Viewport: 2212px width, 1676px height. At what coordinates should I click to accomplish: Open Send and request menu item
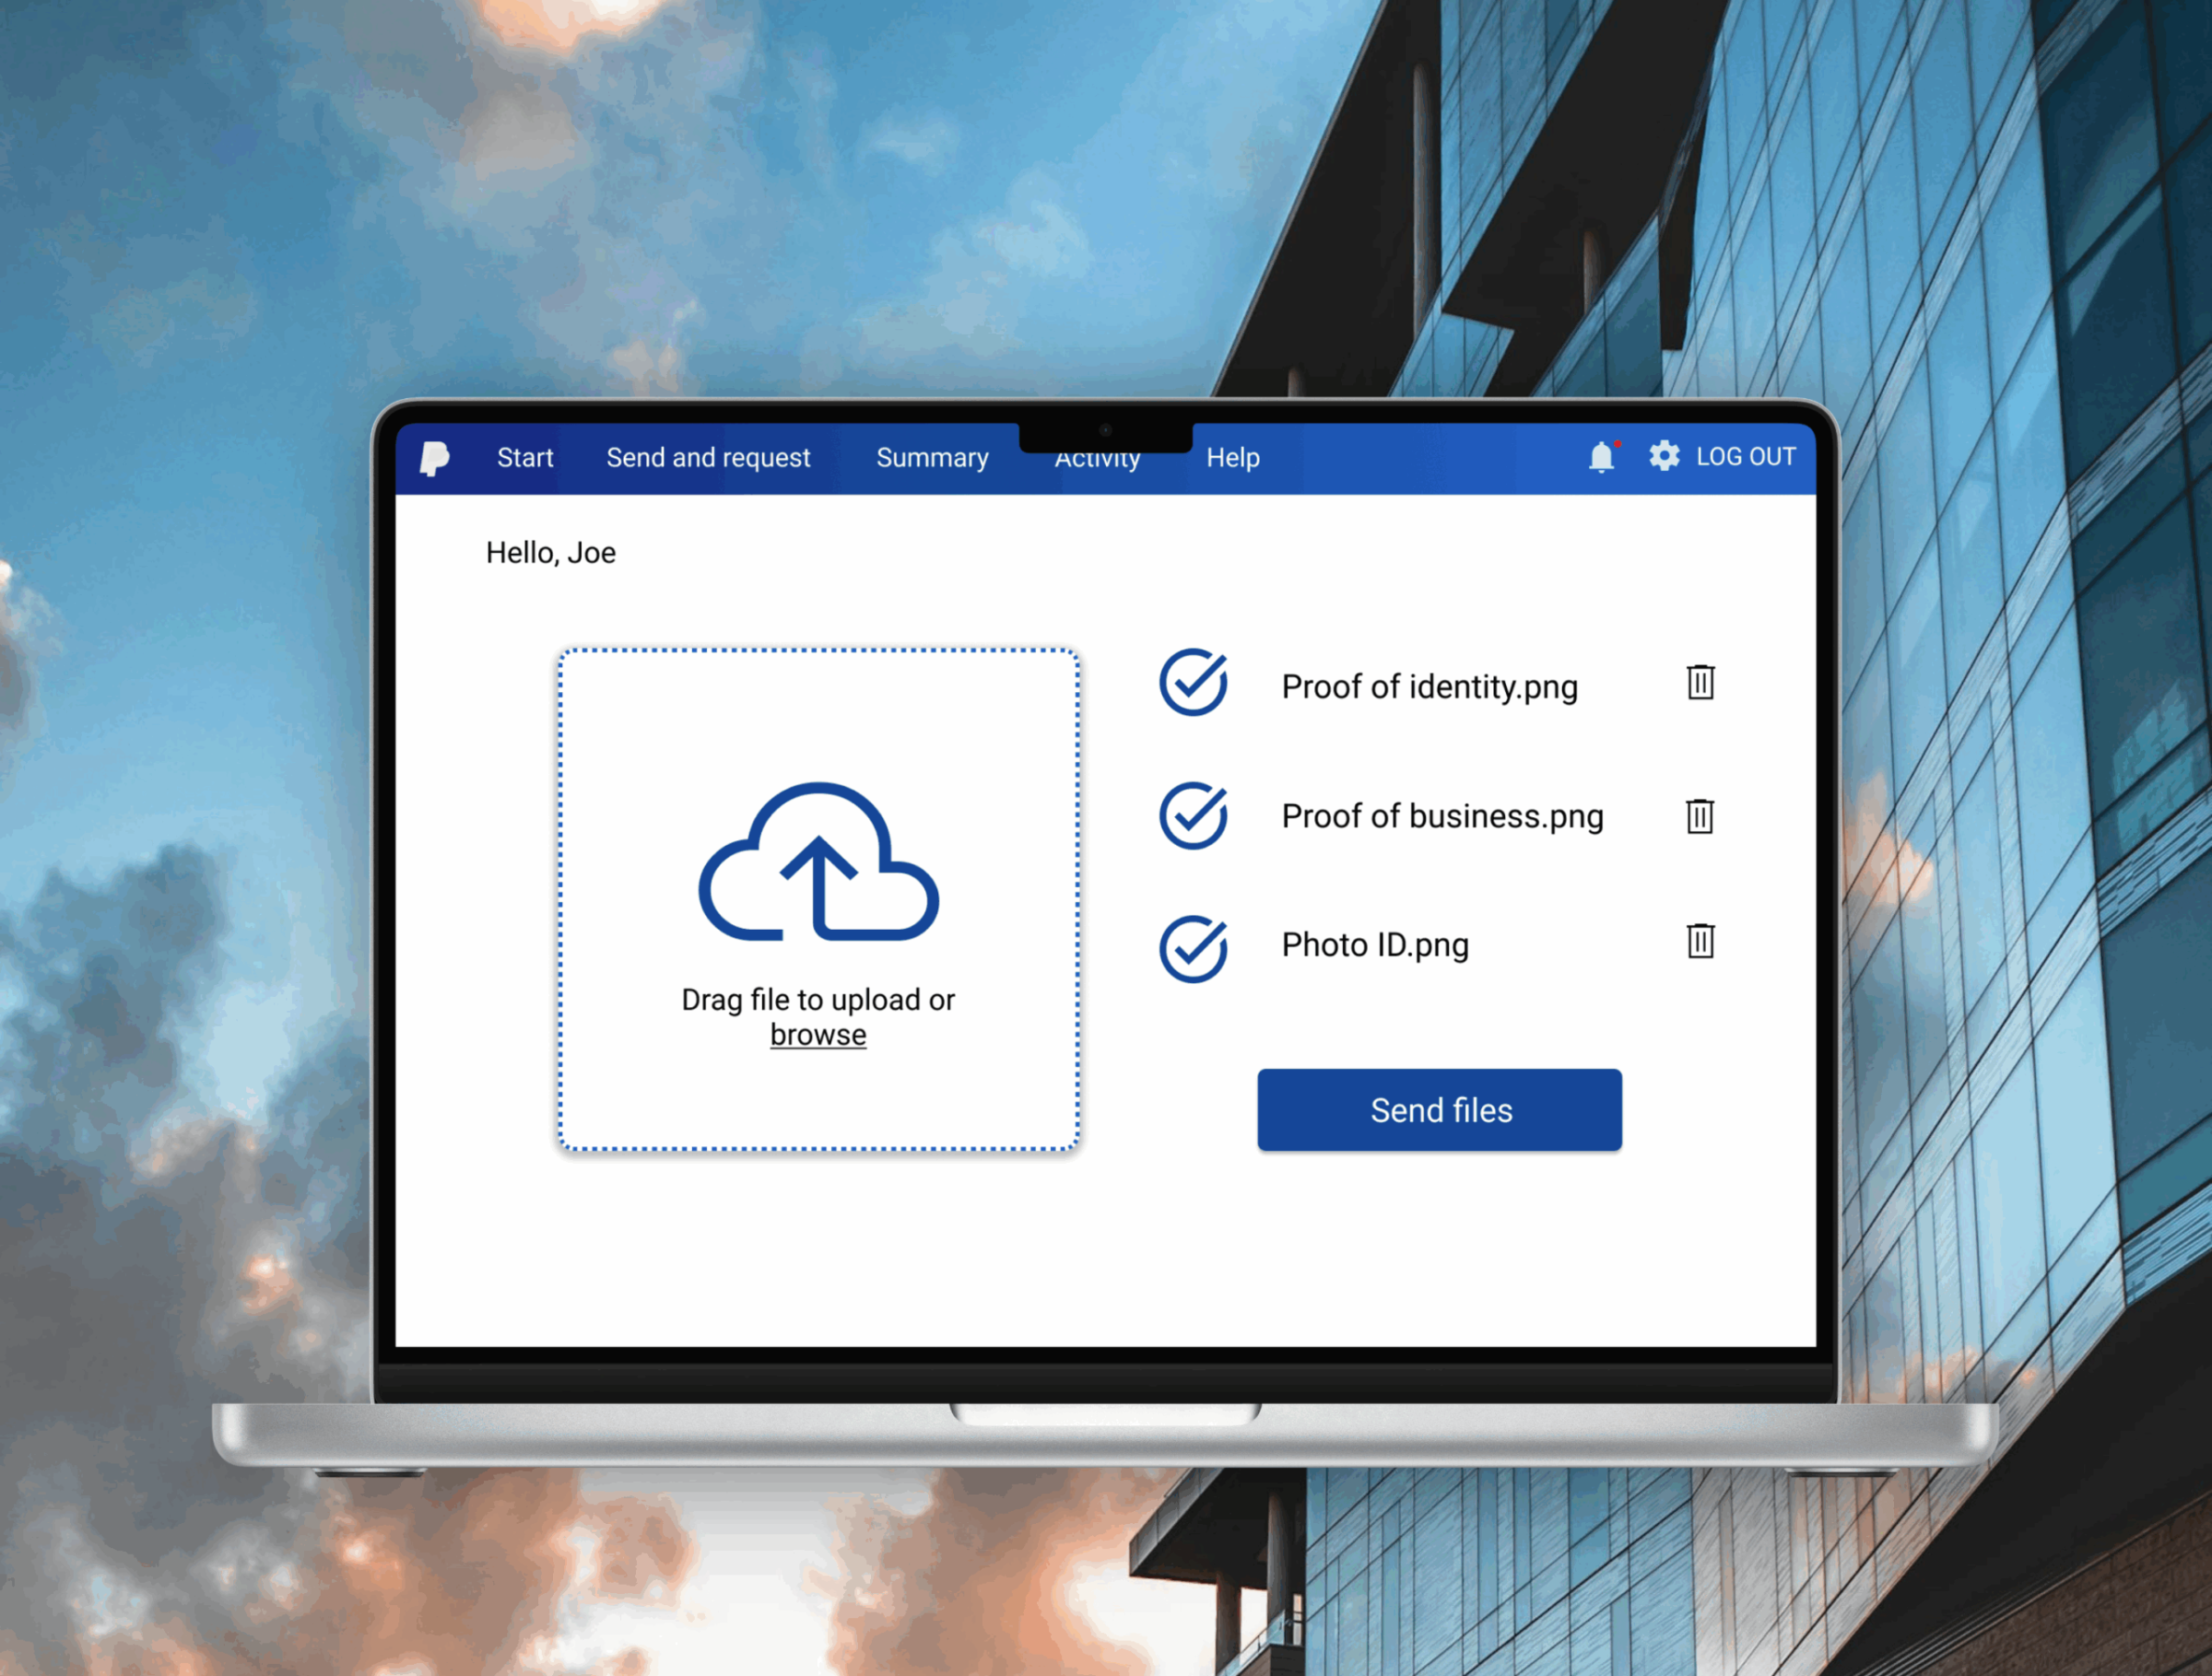click(x=708, y=458)
